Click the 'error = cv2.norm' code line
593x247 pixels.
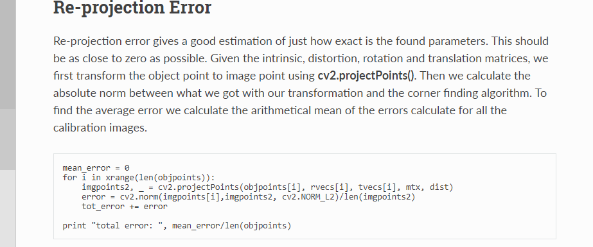248,197
